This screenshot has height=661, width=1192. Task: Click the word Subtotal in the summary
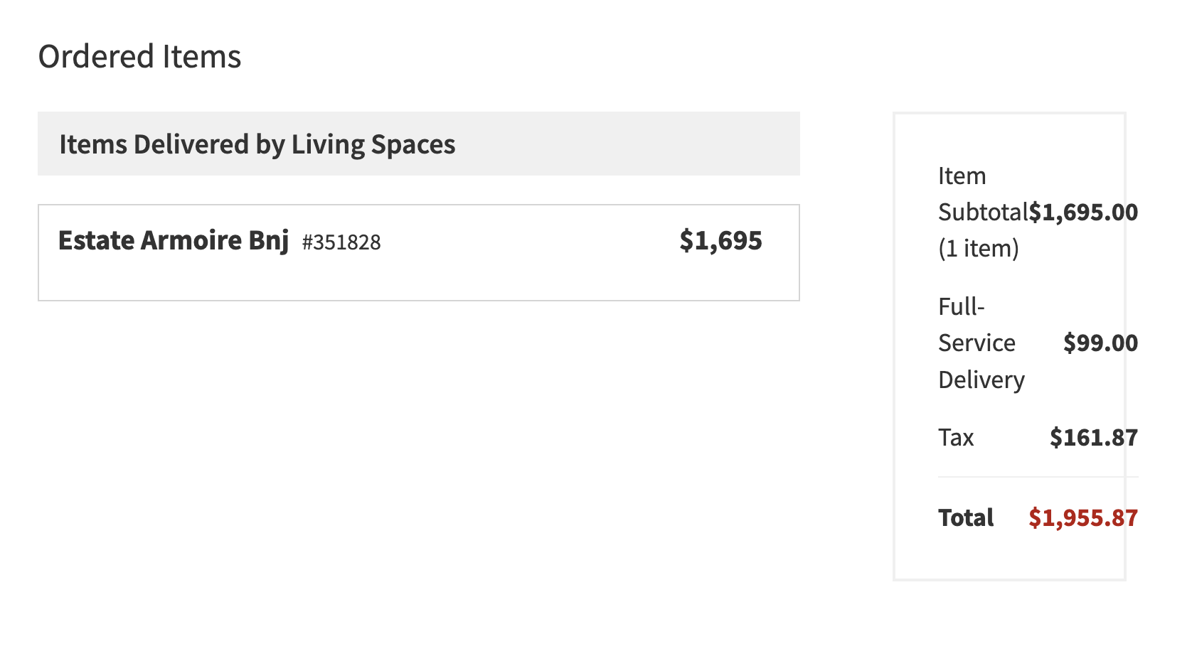point(983,212)
